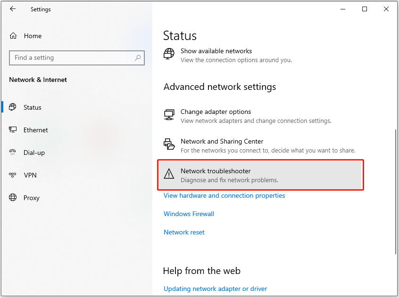Open View hardware and connection properties link
The width and height of the screenshot is (399, 298).
tap(224, 195)
